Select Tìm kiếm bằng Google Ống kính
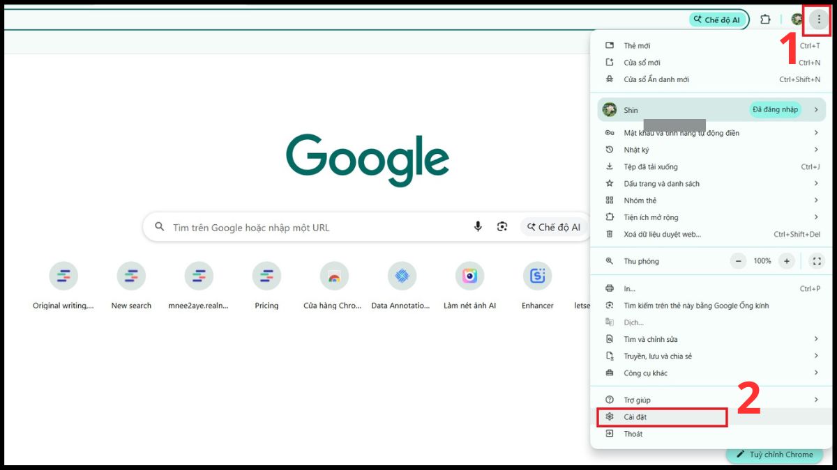 click(712, 306)
